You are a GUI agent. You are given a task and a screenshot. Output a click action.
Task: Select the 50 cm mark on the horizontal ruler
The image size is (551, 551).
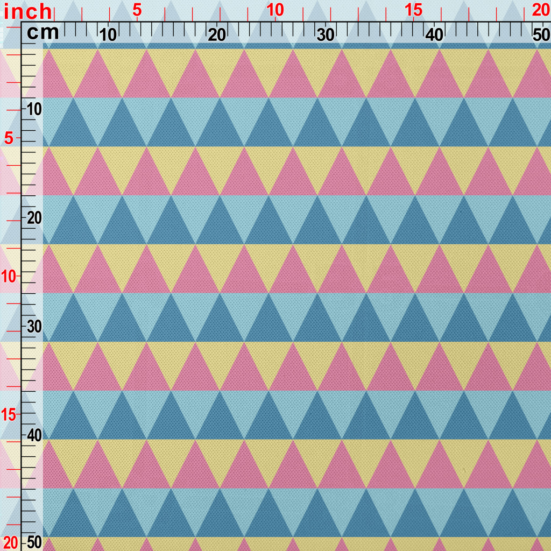pos(540,35)
